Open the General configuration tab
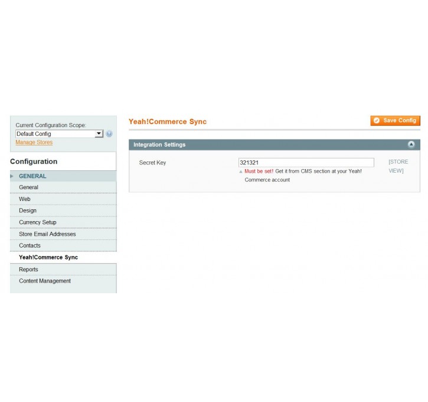This screenshot has height=402, width=428. pyautogui.click(x=63, y=187)
